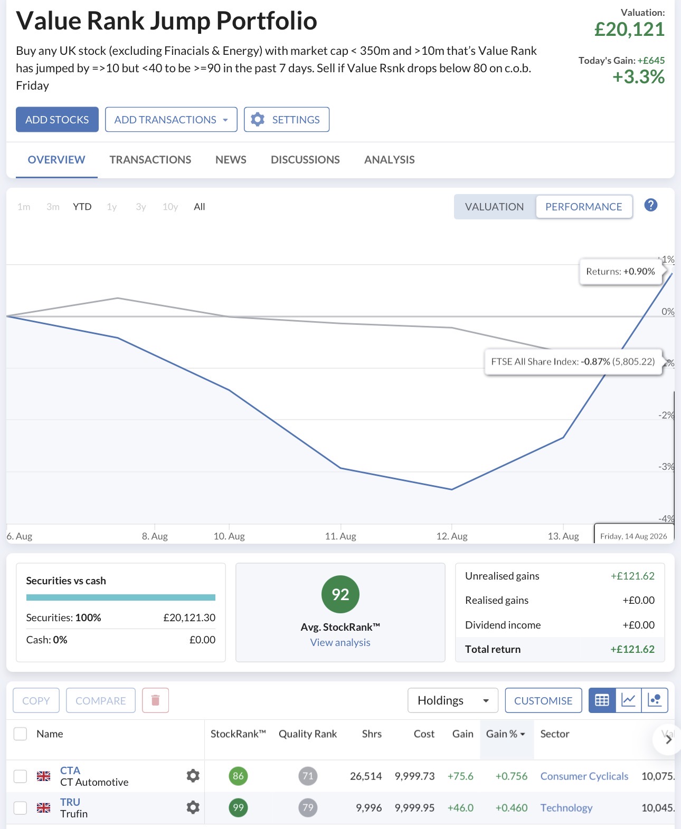The height and width of the screenshot is (829, 681).
Task: Click the average StockRank 92 circle
Action: 340,594
